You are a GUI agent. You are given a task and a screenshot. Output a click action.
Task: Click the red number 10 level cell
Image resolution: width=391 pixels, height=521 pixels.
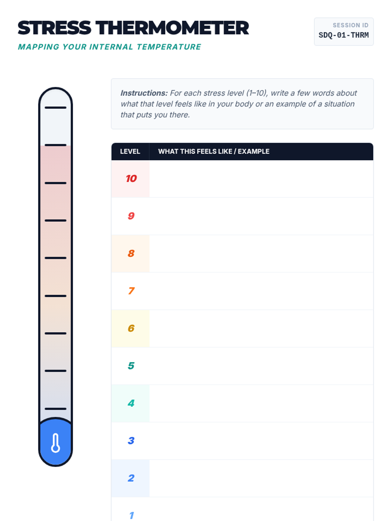click(131, 179)
